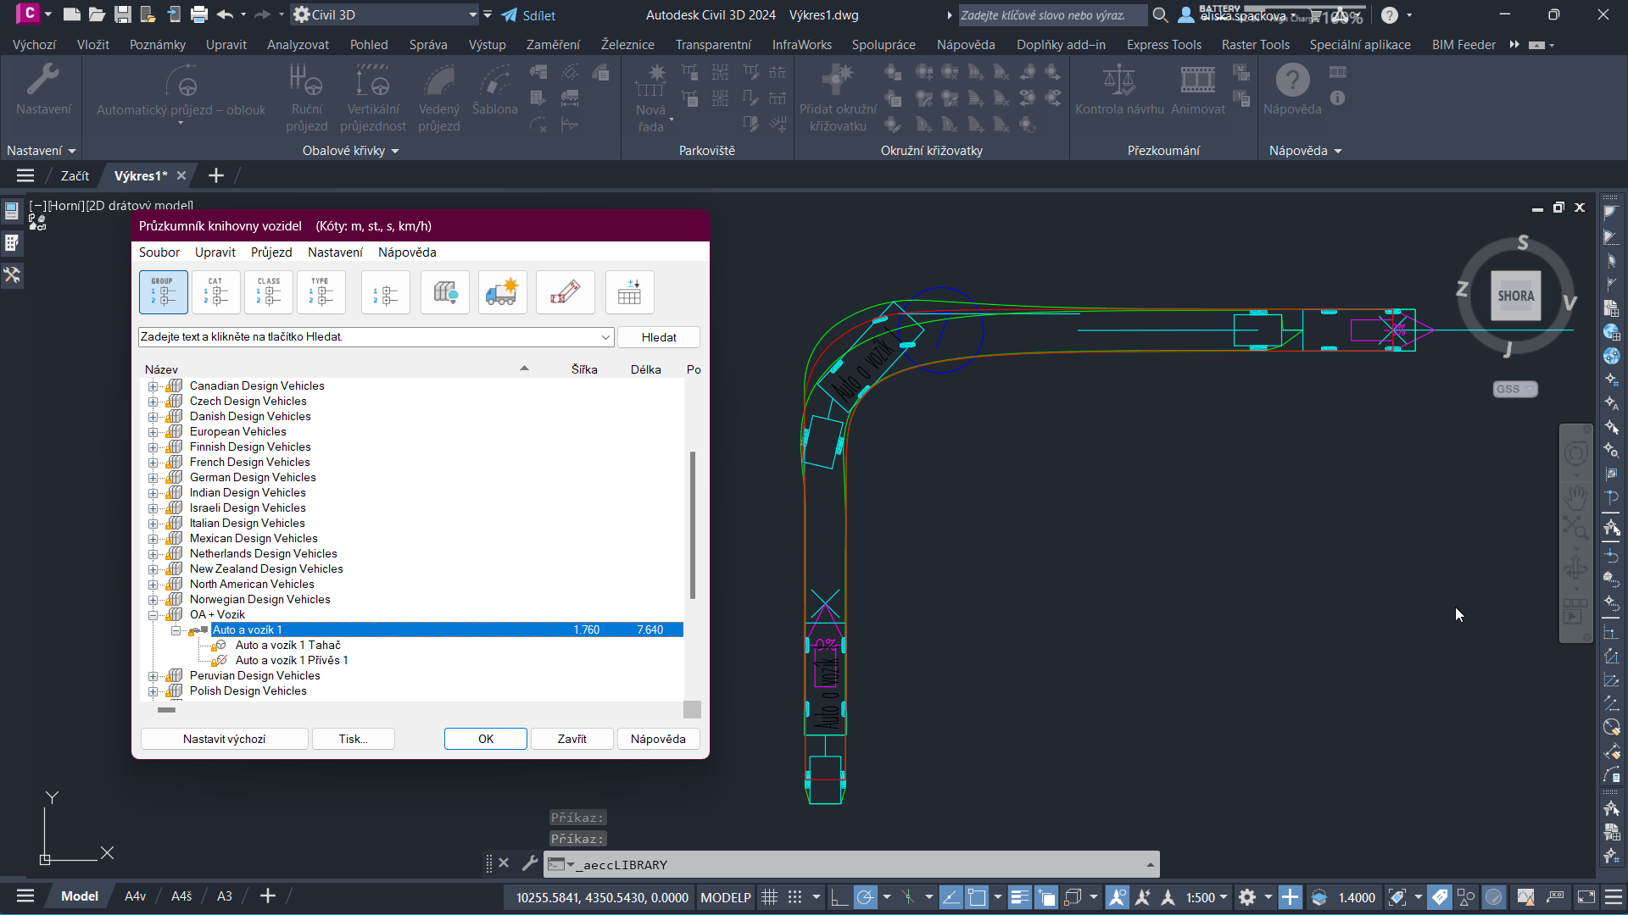This screenshot has height=915, width=1628.
Task: Click the CLASS grouping icon
Action: tap(269, 292)
